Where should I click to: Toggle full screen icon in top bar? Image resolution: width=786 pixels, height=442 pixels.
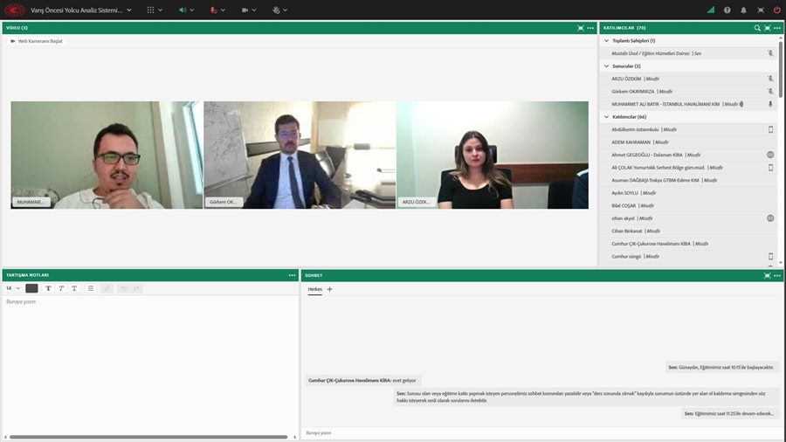(x=761, y=10)
